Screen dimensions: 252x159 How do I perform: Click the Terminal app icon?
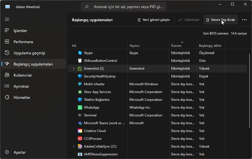[80, 115]
